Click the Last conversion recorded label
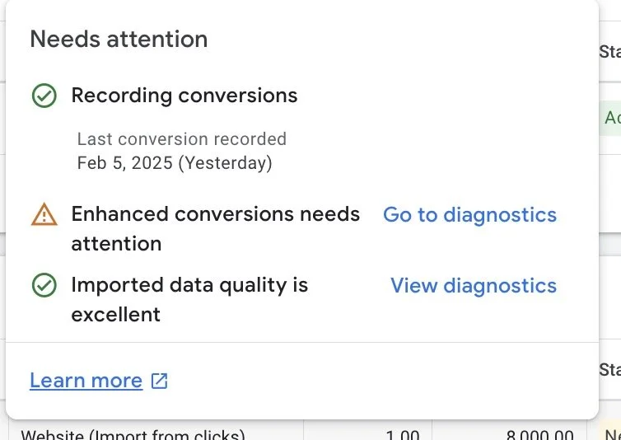Image resolution: width=621 pixels, height=440 pixels. (x=181, y=139)
